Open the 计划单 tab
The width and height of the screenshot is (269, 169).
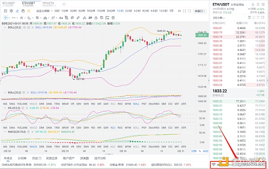[x=22, y=158]
